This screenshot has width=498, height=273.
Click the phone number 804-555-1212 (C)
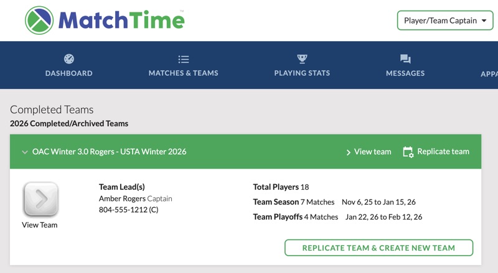click(129, 210)
